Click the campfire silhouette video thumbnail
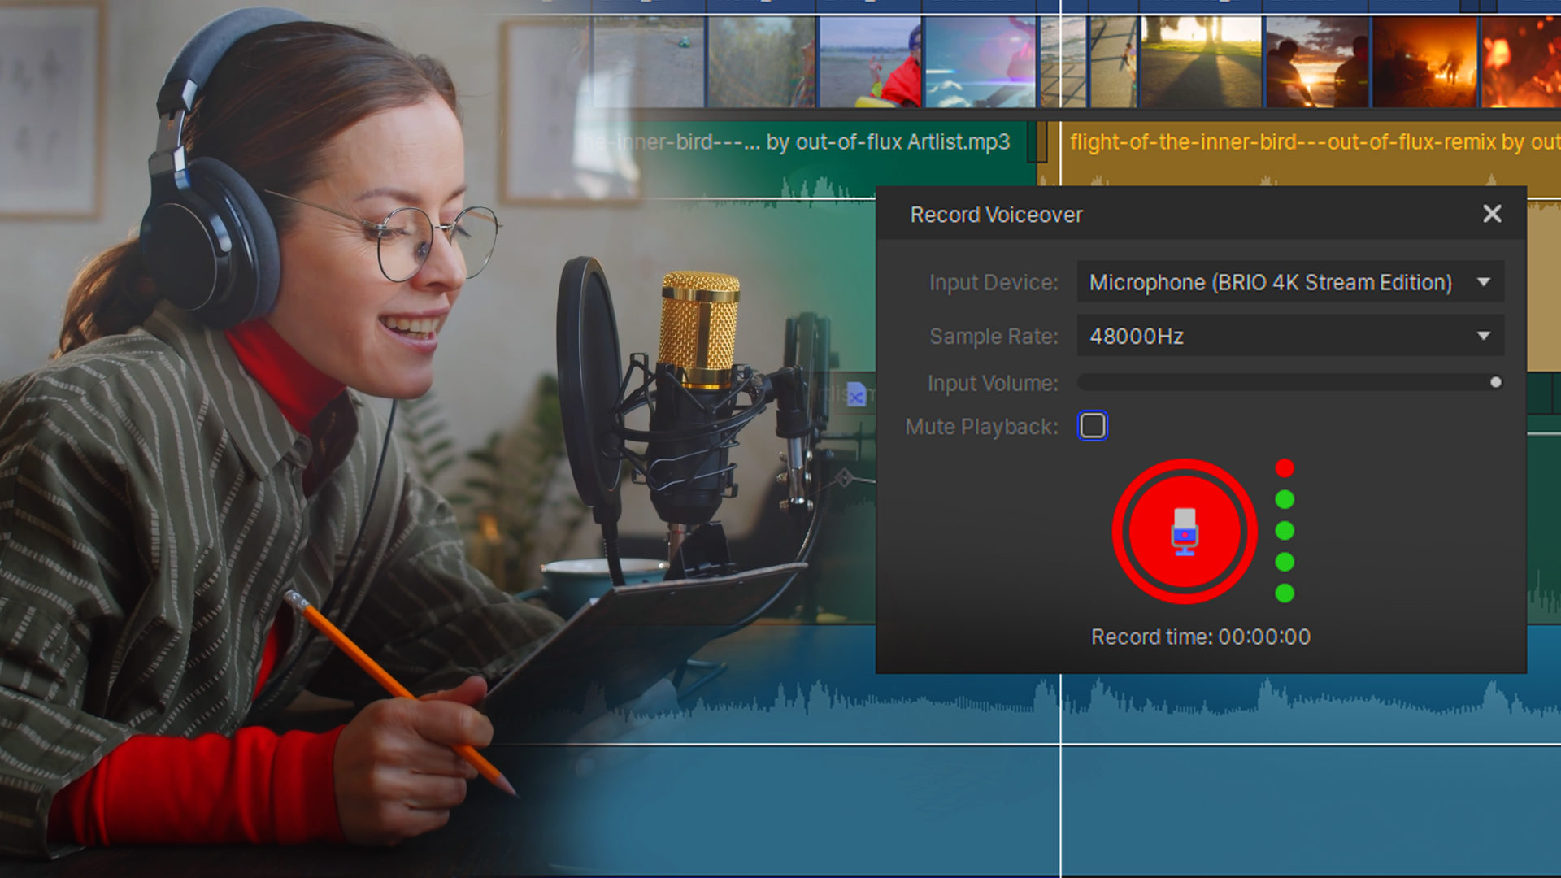Image resolution: width=1561 pixels, height=878 pixels. pos(1424,62)
